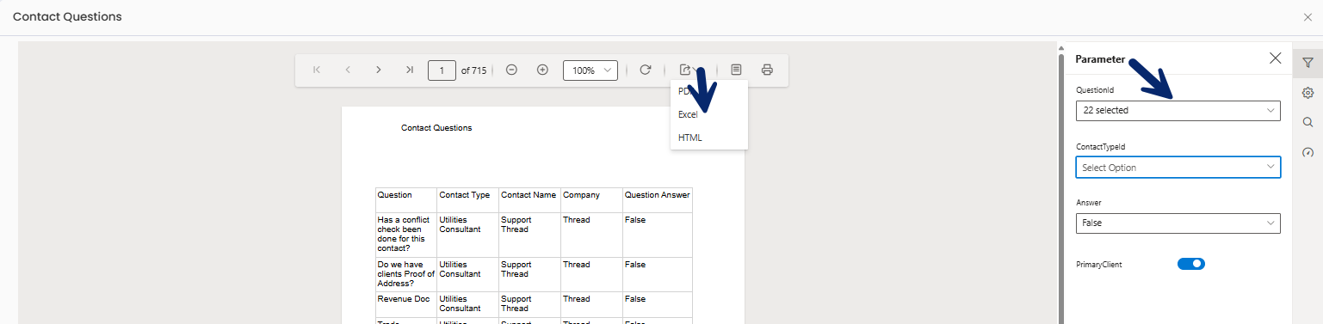Click the Parameter panel scrollbar up arrow
Screen dimensions: 1323x324
(1061, 47)
